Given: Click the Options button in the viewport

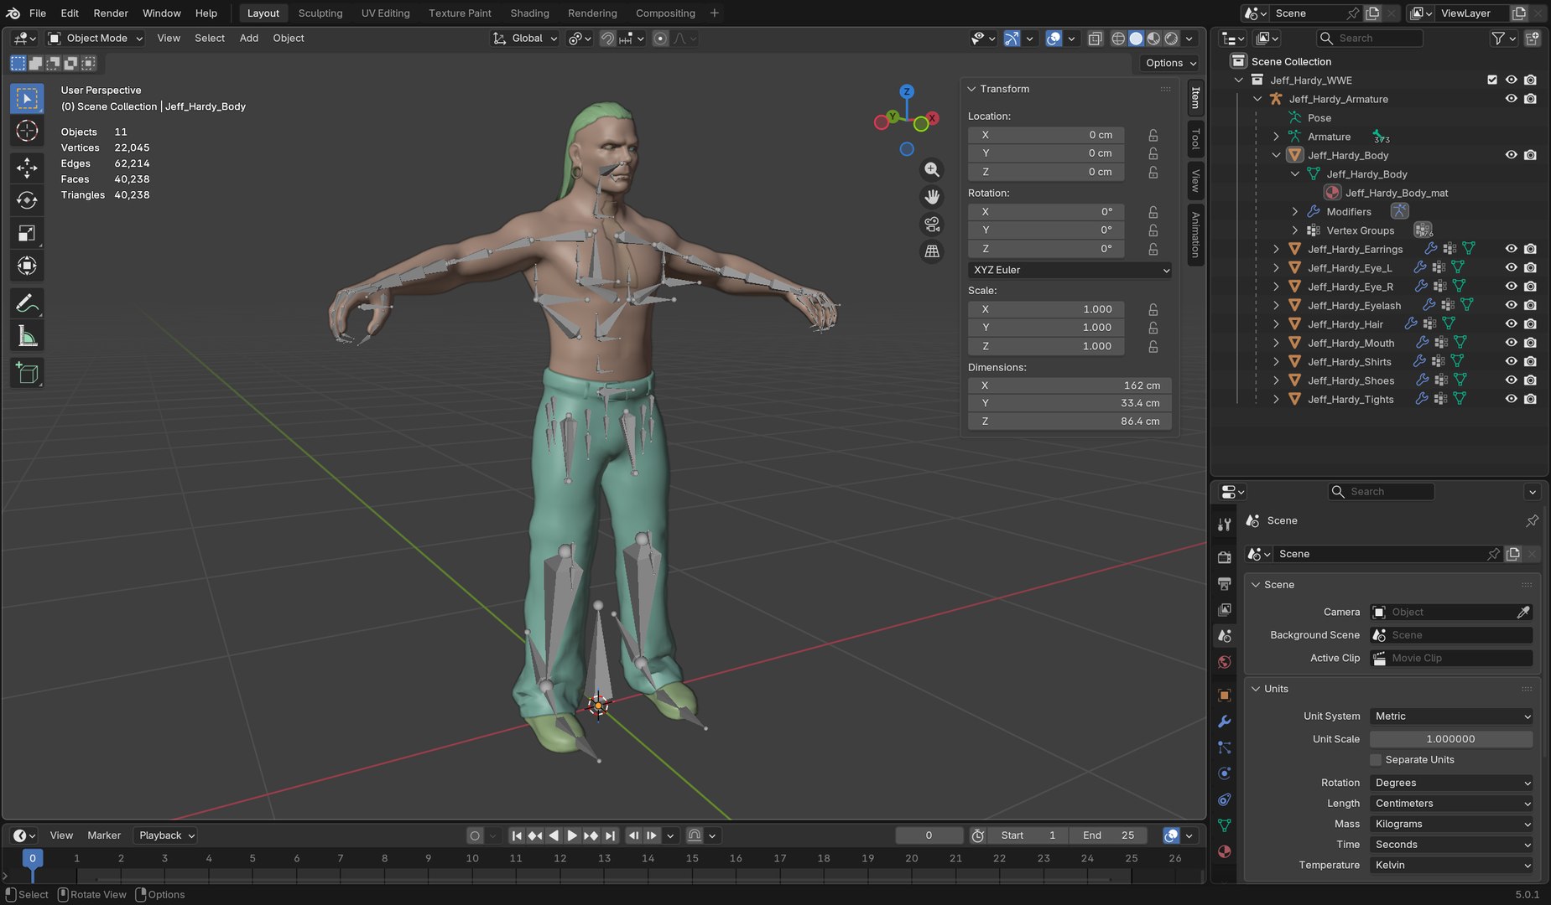Looking at the screenshot, I should (1170, 63).
